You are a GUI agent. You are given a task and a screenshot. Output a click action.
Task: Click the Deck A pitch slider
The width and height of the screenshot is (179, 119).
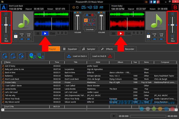6,25
